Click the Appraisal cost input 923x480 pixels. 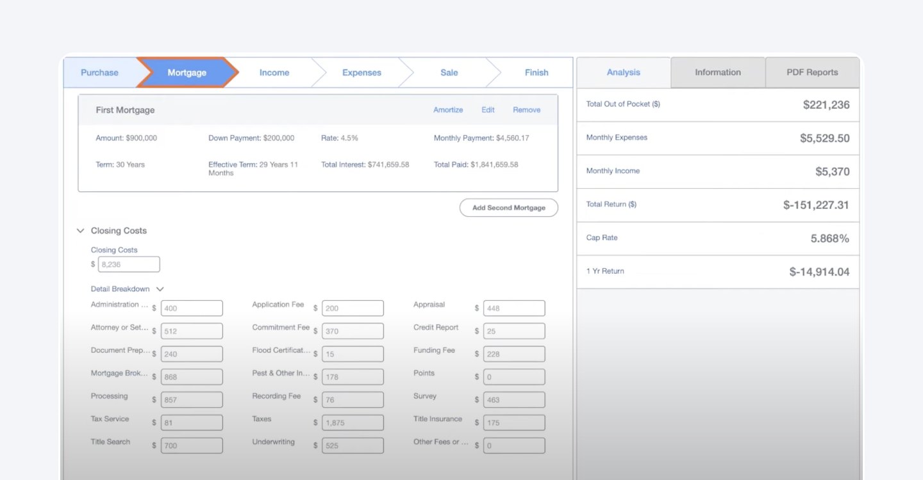coord(513,308)
